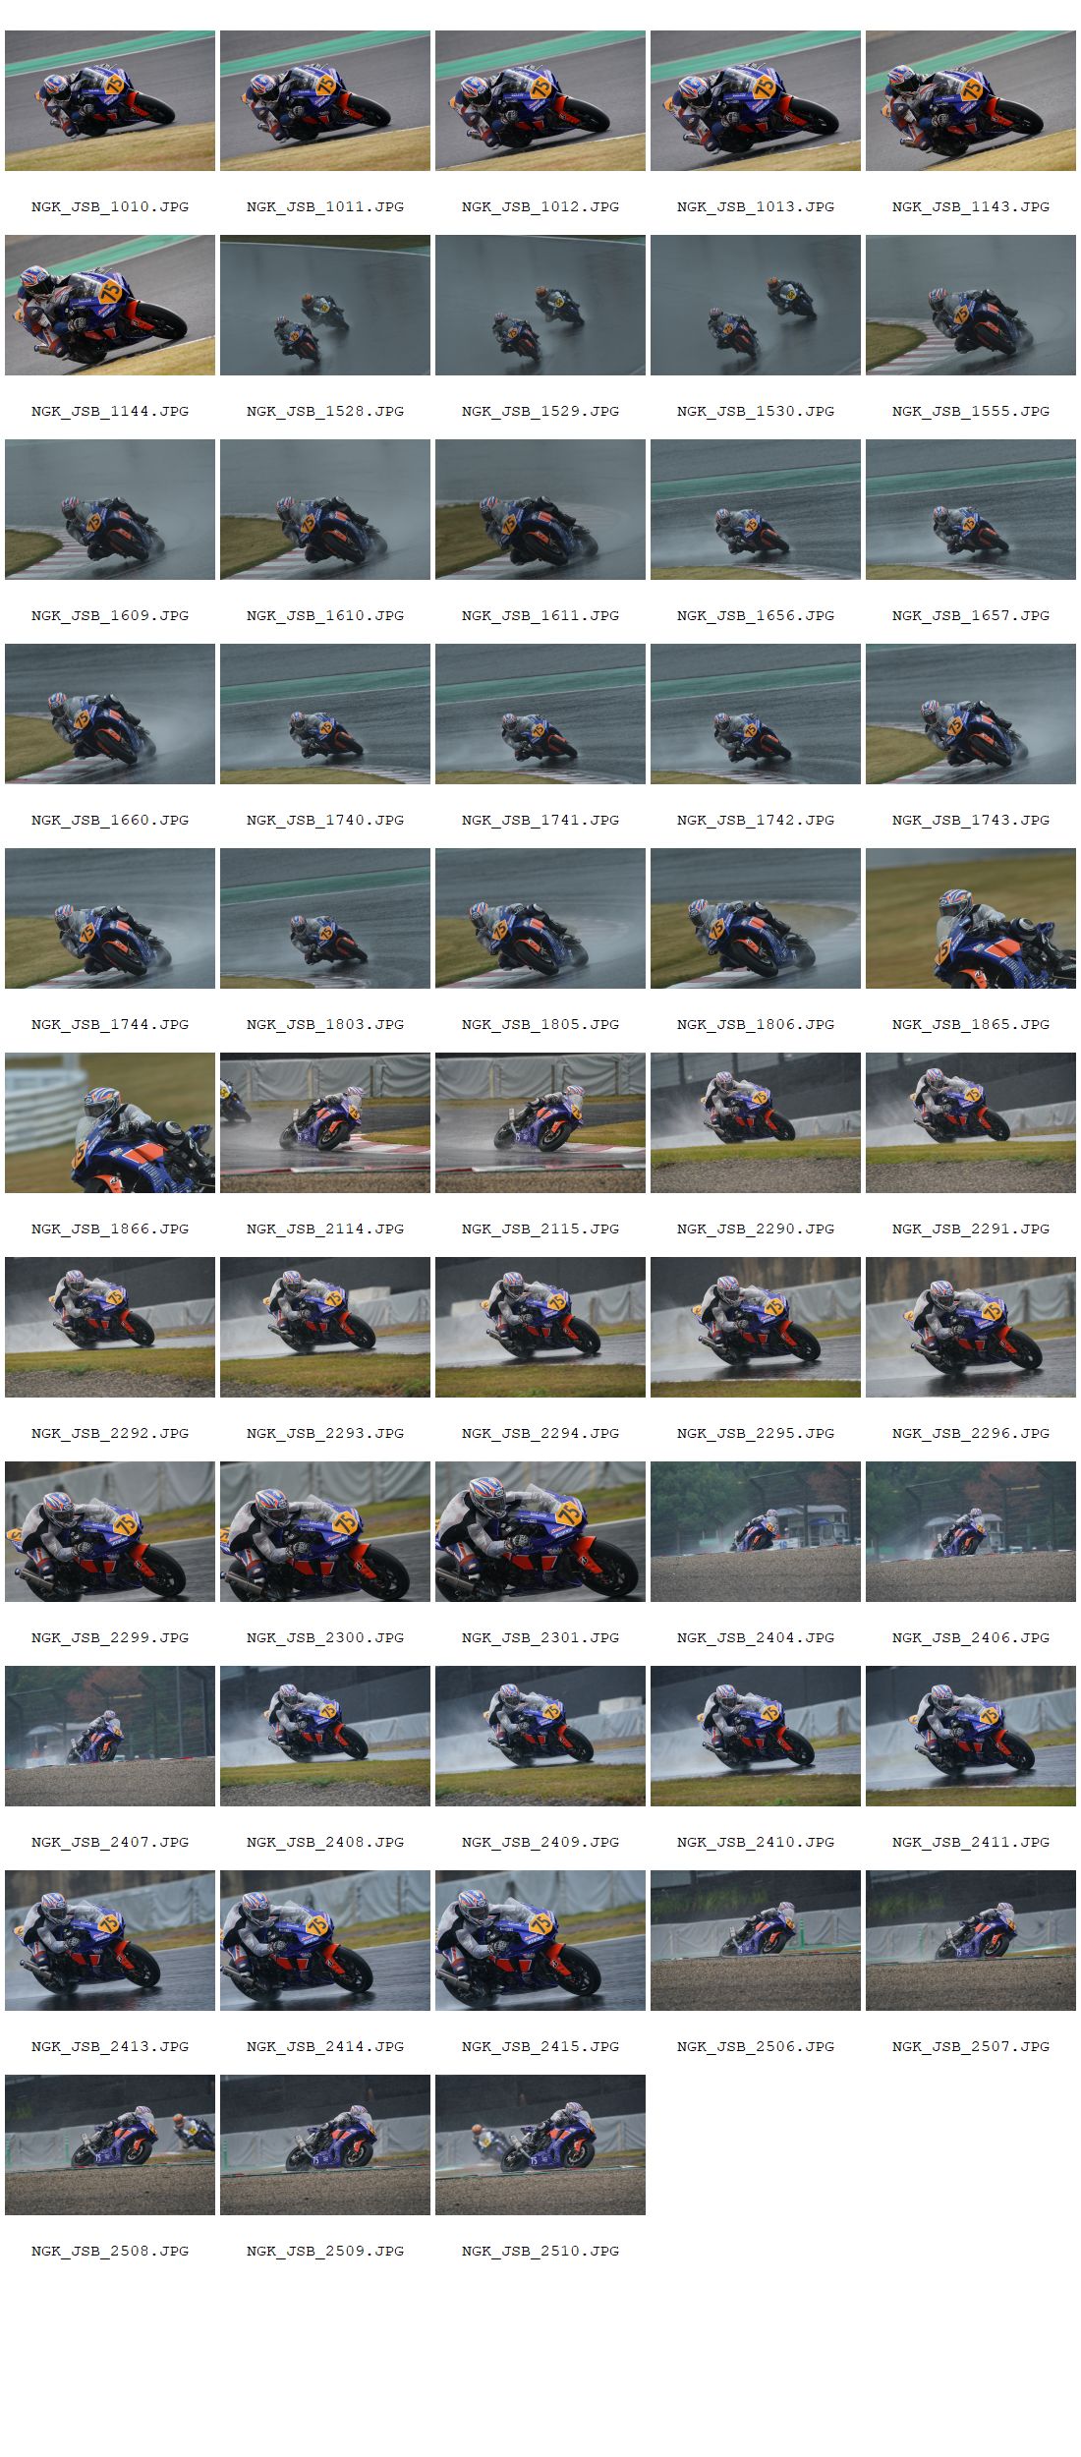The width and height of the screenshot is (1081, 2457).
Task: Click the NGK_JSB_2411.JPG thumbnail
Action: pyautogui.click(x=971, y=1736)
